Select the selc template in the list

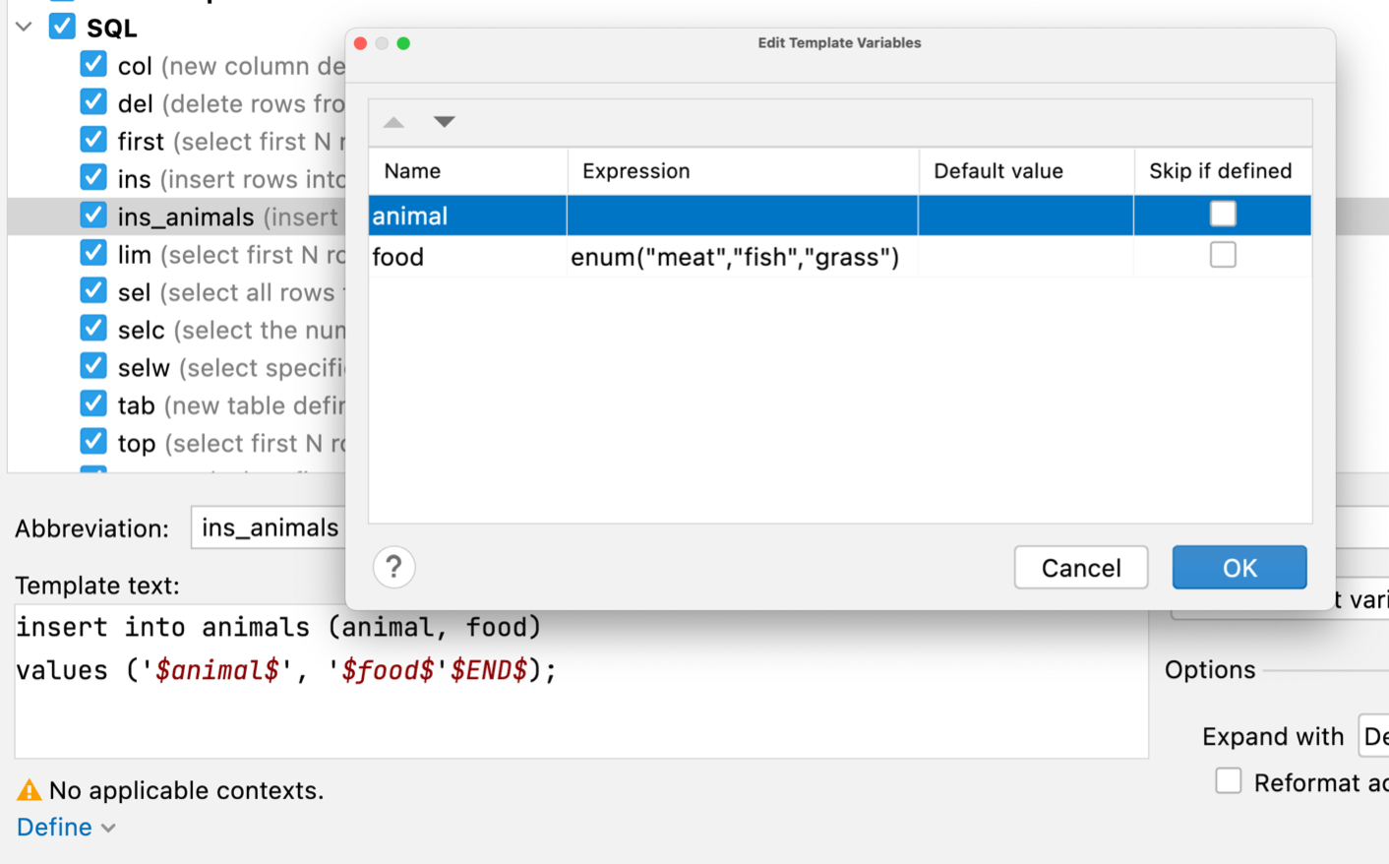tap(231, 330)
